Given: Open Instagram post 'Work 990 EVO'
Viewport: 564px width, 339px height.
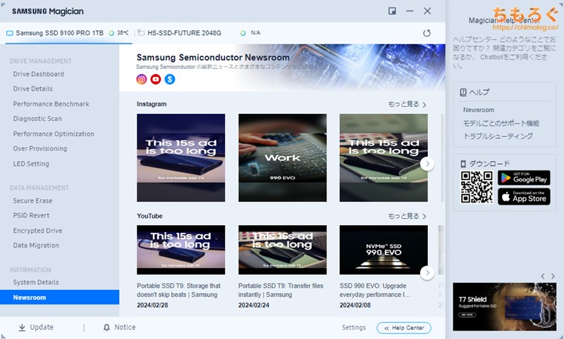Looking at the screenshot, I should [283, 158].
